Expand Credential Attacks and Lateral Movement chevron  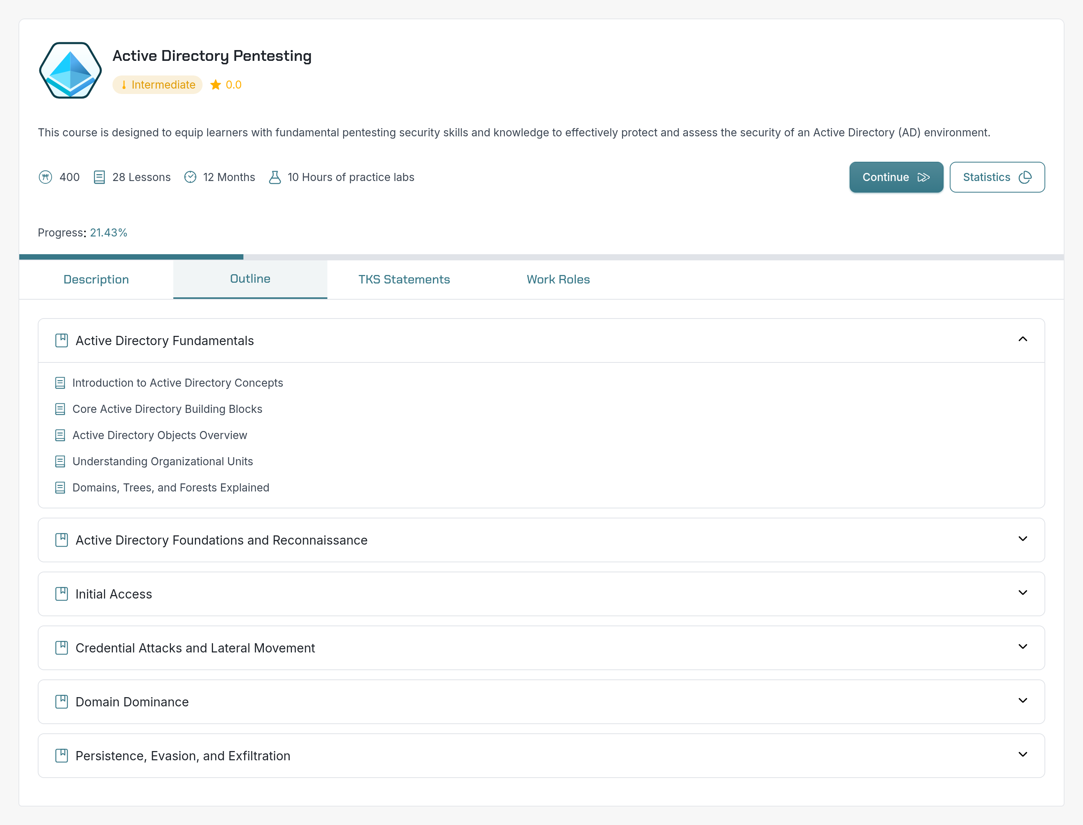tap(1023, 647)
